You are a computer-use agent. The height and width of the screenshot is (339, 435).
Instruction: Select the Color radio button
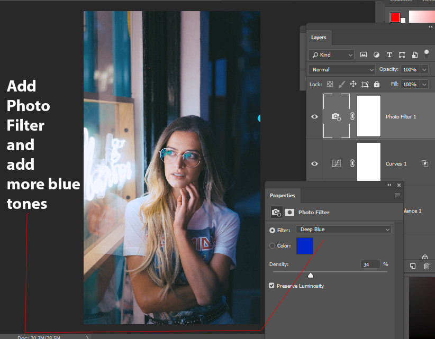[x=272, y=245]
